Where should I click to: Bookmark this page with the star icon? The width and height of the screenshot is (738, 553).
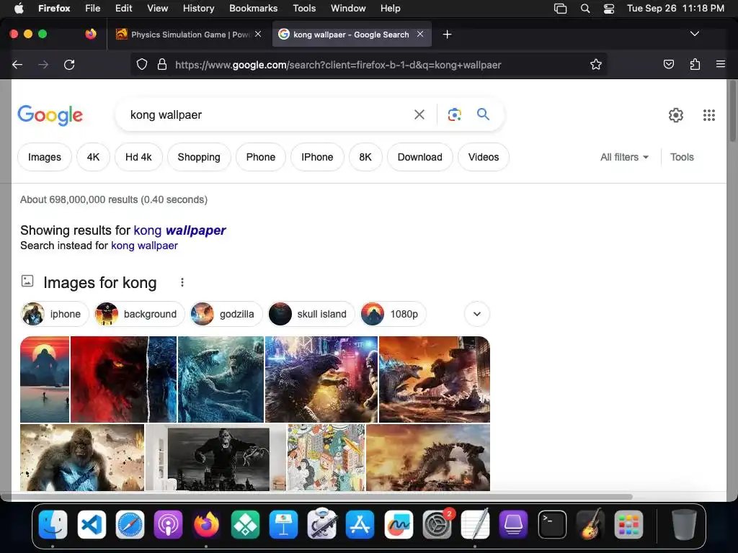click(x=596, y=64)
